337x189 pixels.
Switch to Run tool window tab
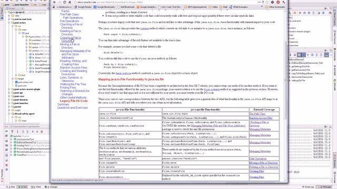pyautogui.click(x=22, y=187)
